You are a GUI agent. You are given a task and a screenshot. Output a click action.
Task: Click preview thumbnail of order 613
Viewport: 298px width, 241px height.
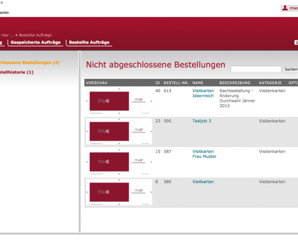coord(119,101)
